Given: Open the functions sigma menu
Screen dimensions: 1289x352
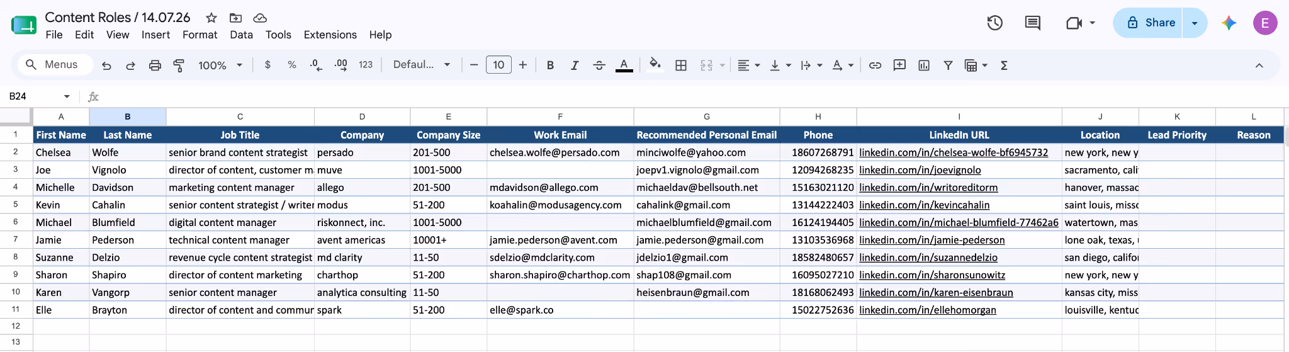Looking at the screenshot, I should 1004,65.
